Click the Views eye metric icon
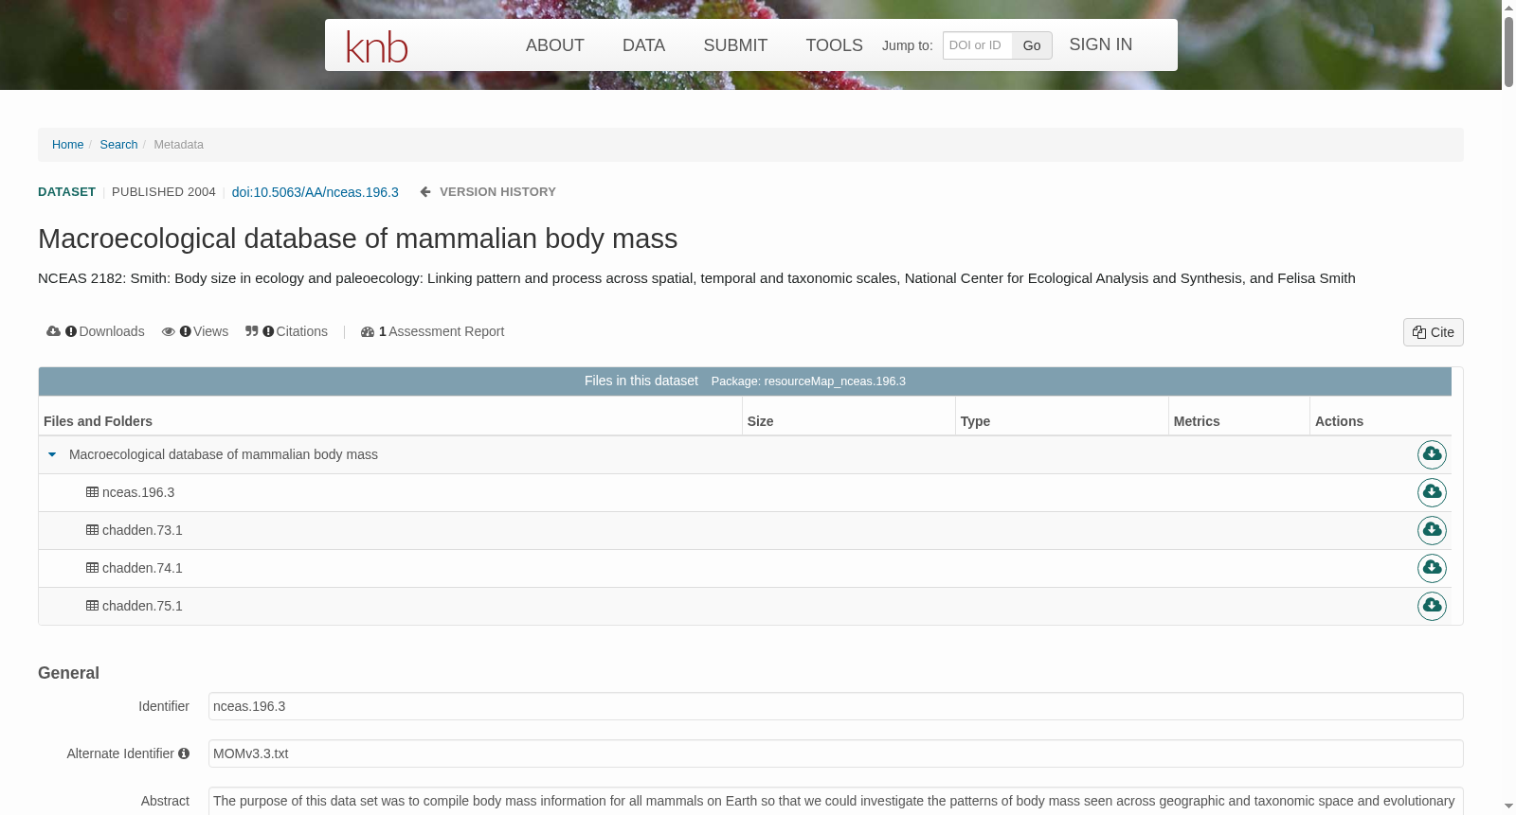The height and width of the screenshot is (815, 1516). [169, 331]
